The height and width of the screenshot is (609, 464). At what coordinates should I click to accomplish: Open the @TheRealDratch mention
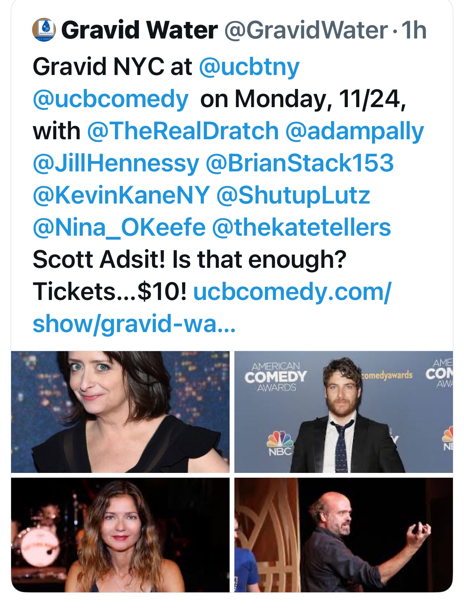183,131
